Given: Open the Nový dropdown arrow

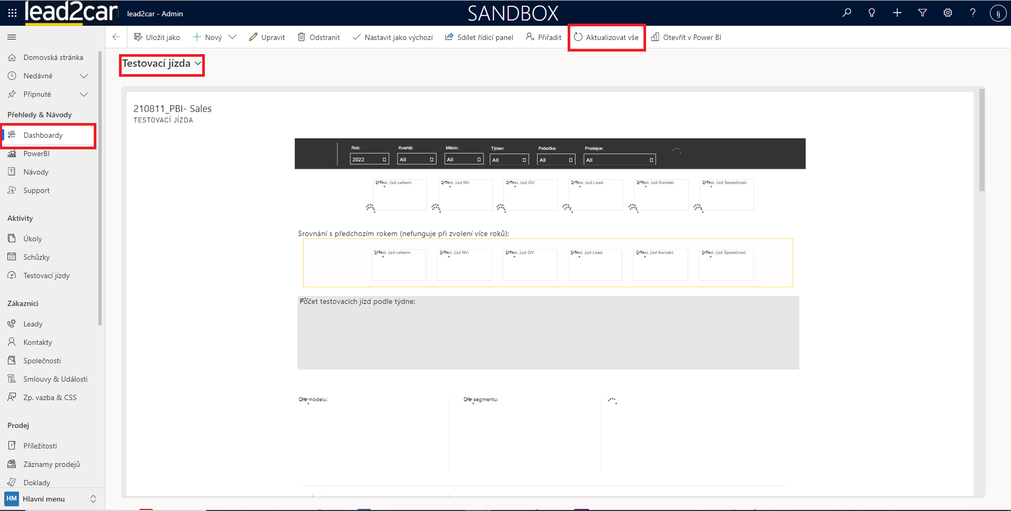Looking at the screenshot, I should click(x=233, y=37).
